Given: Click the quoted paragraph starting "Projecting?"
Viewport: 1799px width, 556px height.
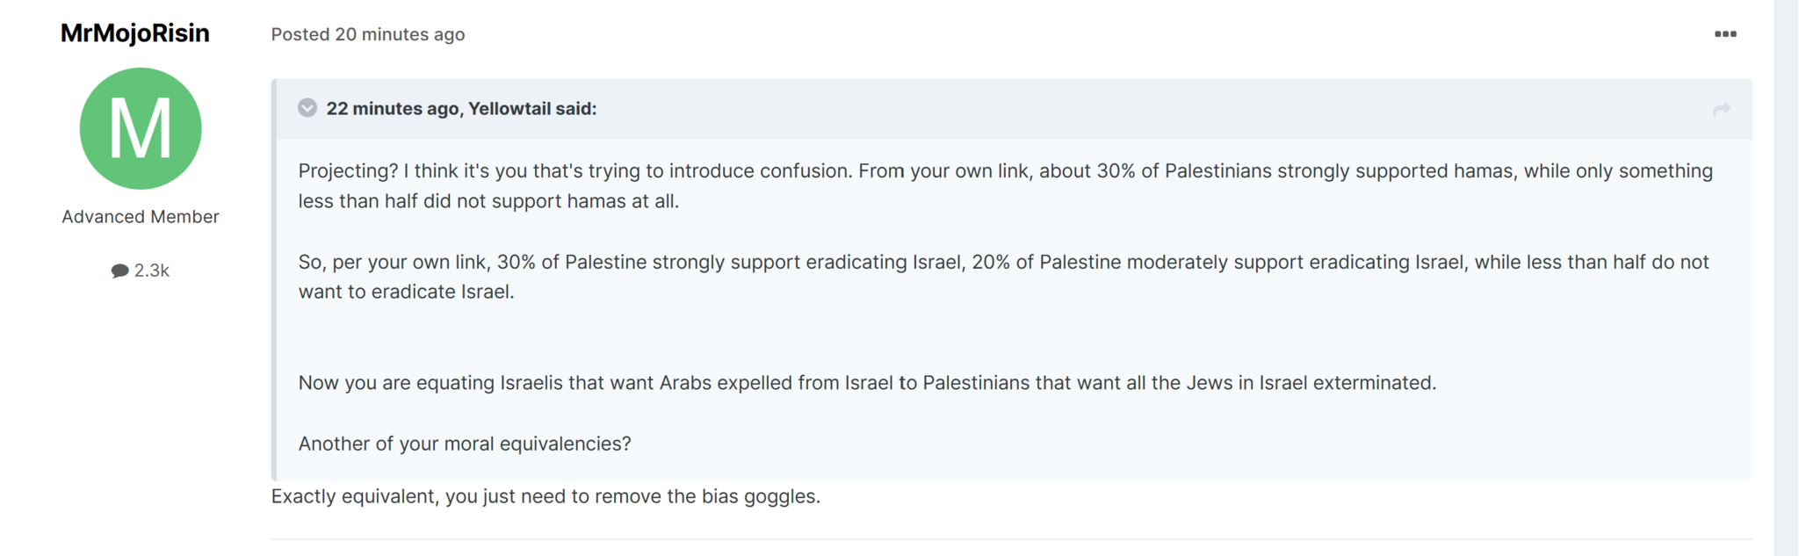Looking at the screenshot, I should coord(1006,186).
